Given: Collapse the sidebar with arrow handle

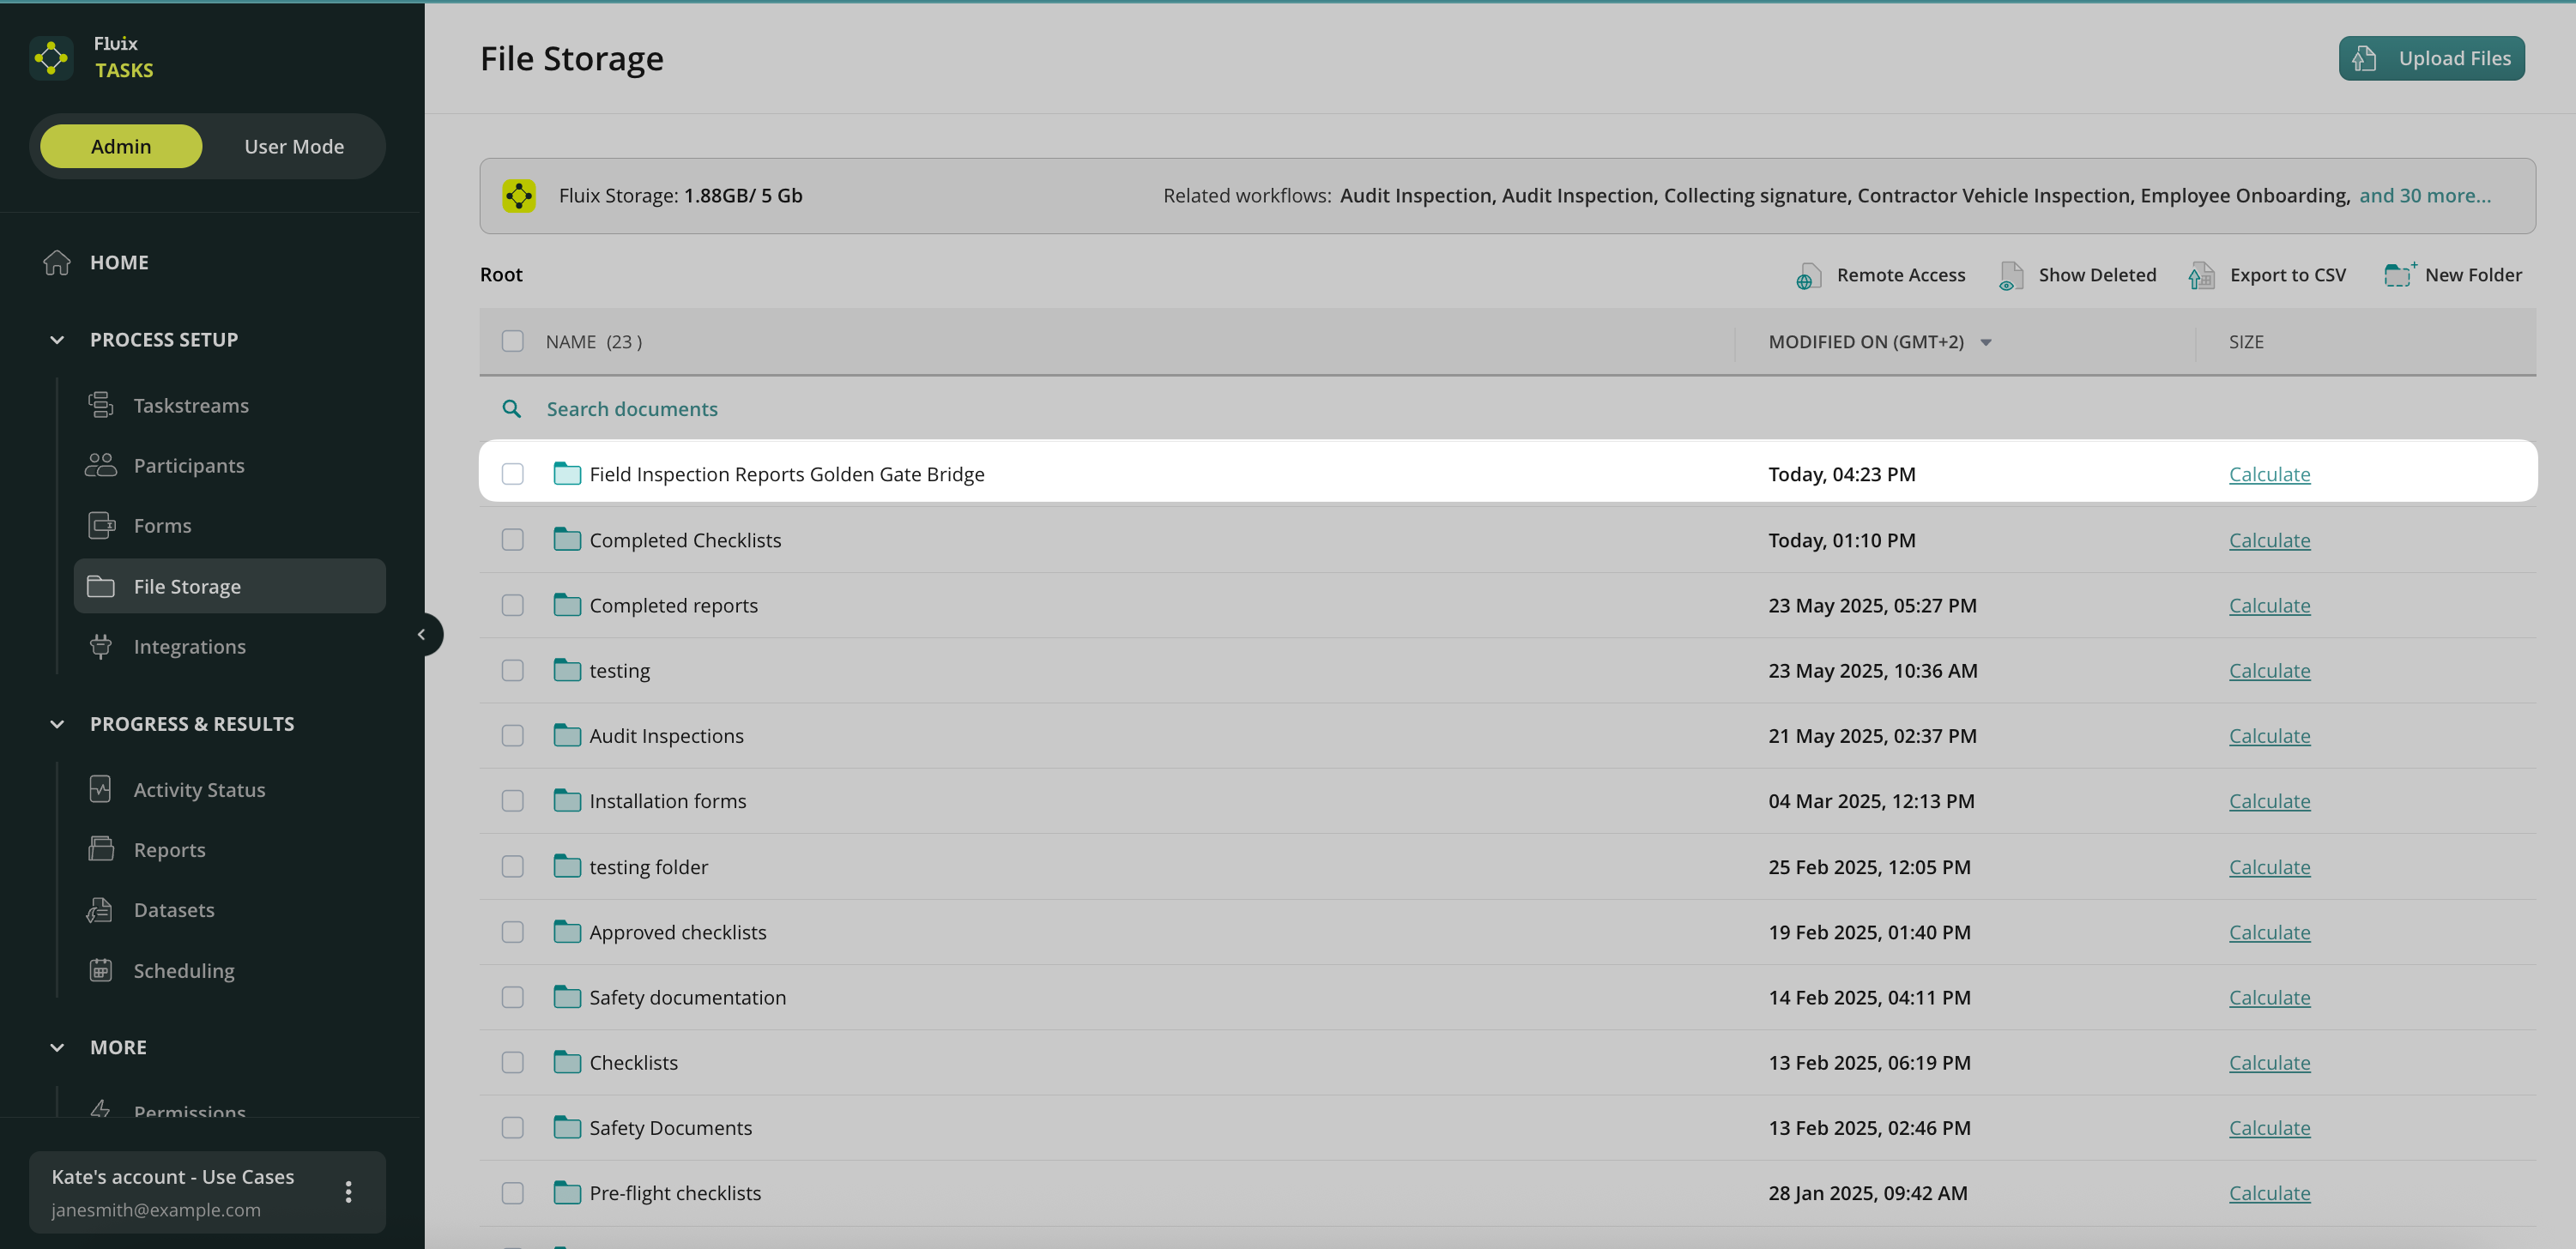Looking at the screenshot, I should (x=422, y=634).
